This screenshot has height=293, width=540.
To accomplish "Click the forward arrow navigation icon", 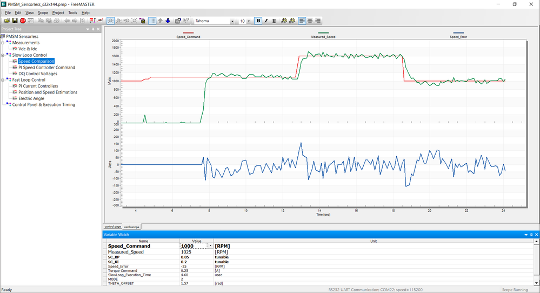I will coord(75,21).
